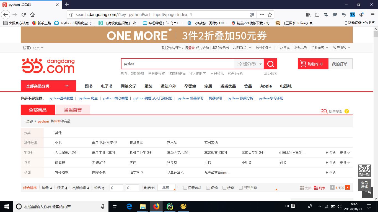Open Task View on taskbar
Viewport: 378px width, 212px height.
[115, 206]
